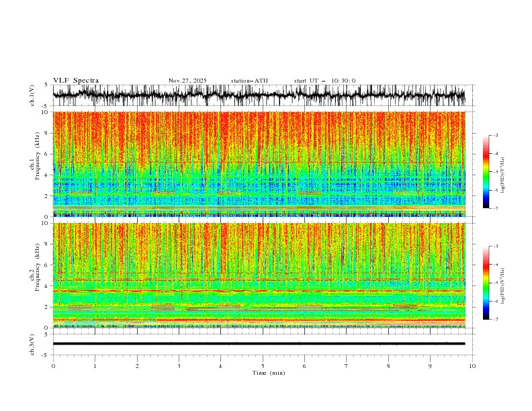532x411 pixels.
Task: Select the "start UT = 10:30:0" text
Action: tap(324, 81)
